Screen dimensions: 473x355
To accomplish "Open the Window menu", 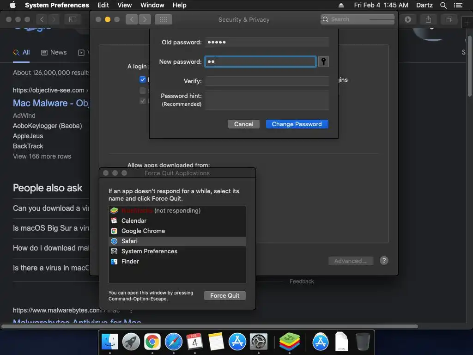I will coord(152,5).
